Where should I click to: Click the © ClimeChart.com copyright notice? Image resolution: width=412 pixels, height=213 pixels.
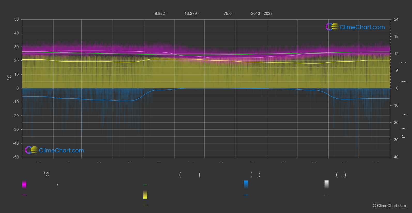click(389, 206)
